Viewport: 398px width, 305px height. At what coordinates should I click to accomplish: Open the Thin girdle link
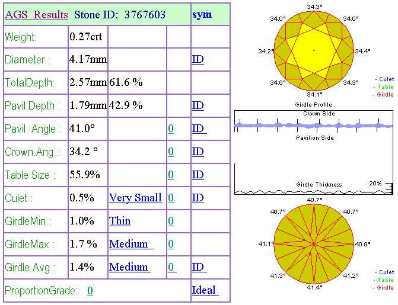120,221
